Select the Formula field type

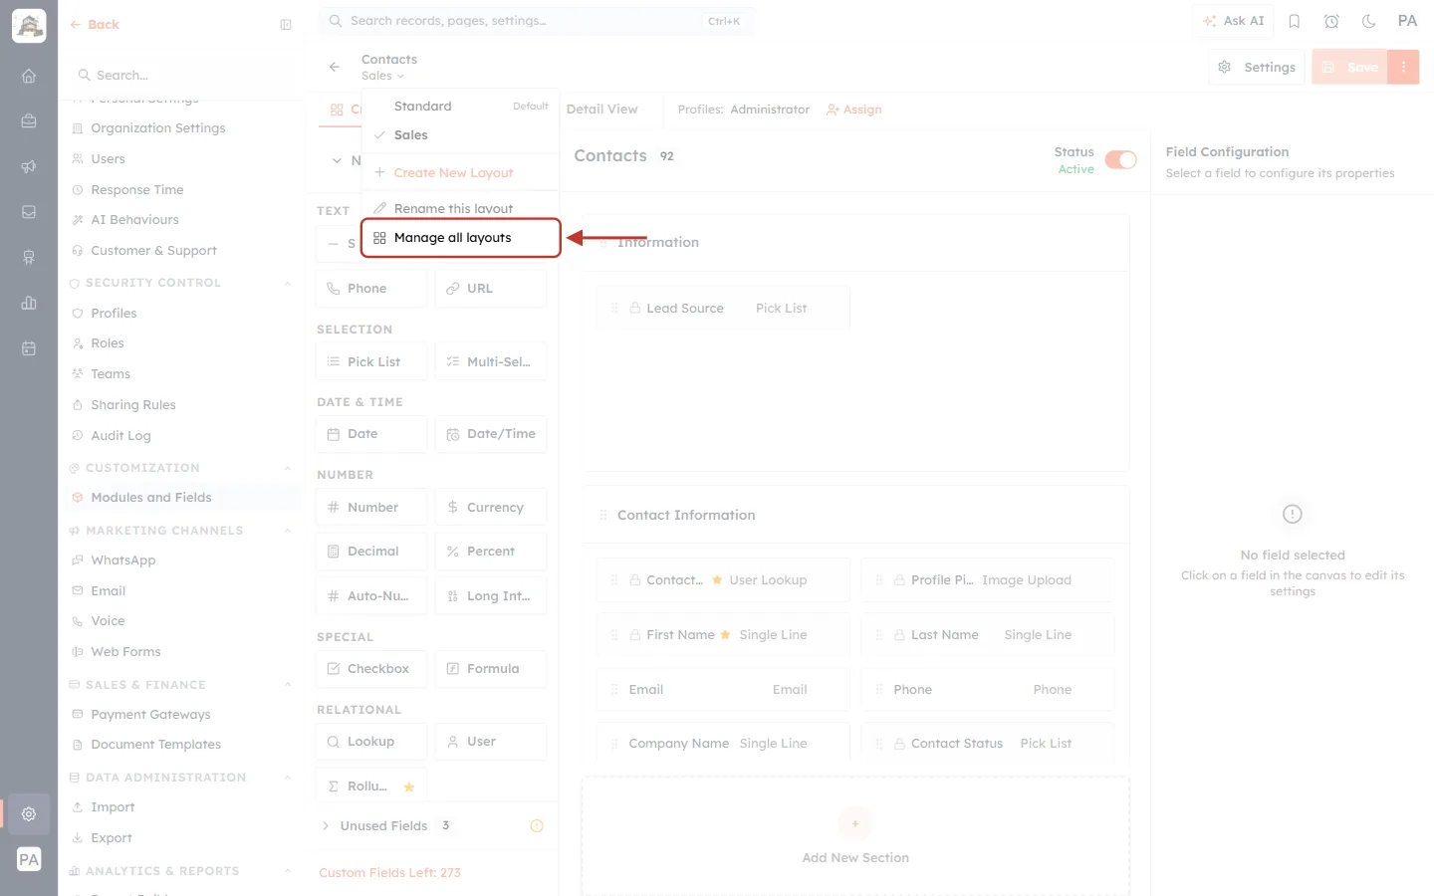click(491, 668)
